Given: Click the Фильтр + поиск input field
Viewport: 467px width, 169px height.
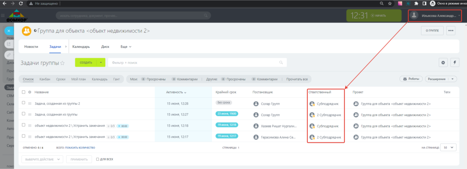Looking at the screenshot, I should tap(197, 63).
